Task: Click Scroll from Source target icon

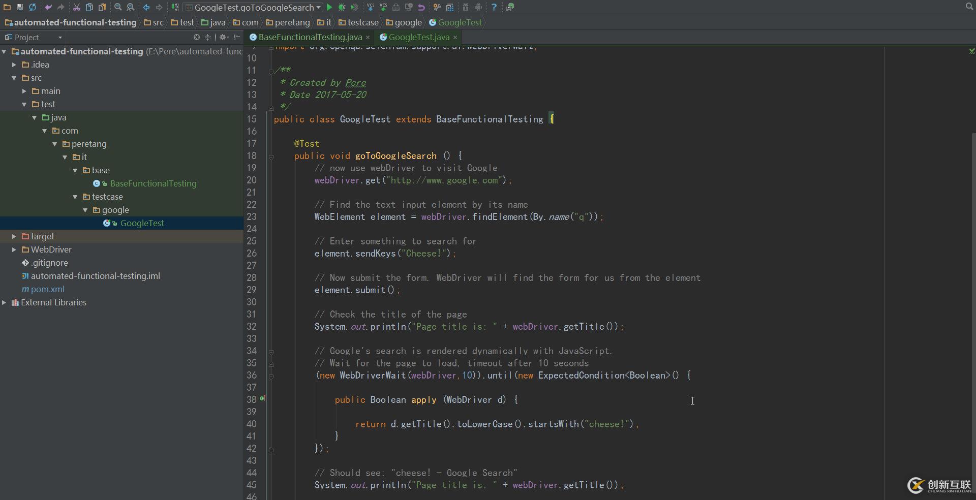Action: [197, 37]
